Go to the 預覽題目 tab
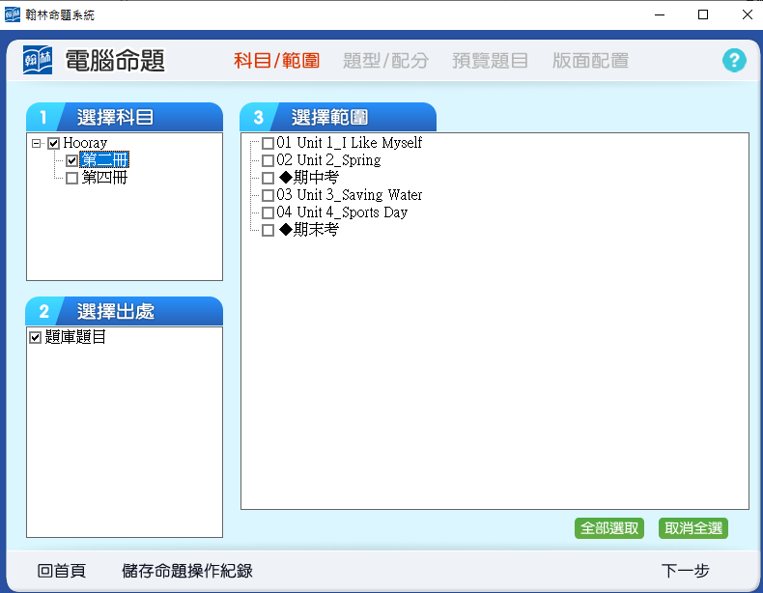 pyautogui.click(x=490, y=61)
